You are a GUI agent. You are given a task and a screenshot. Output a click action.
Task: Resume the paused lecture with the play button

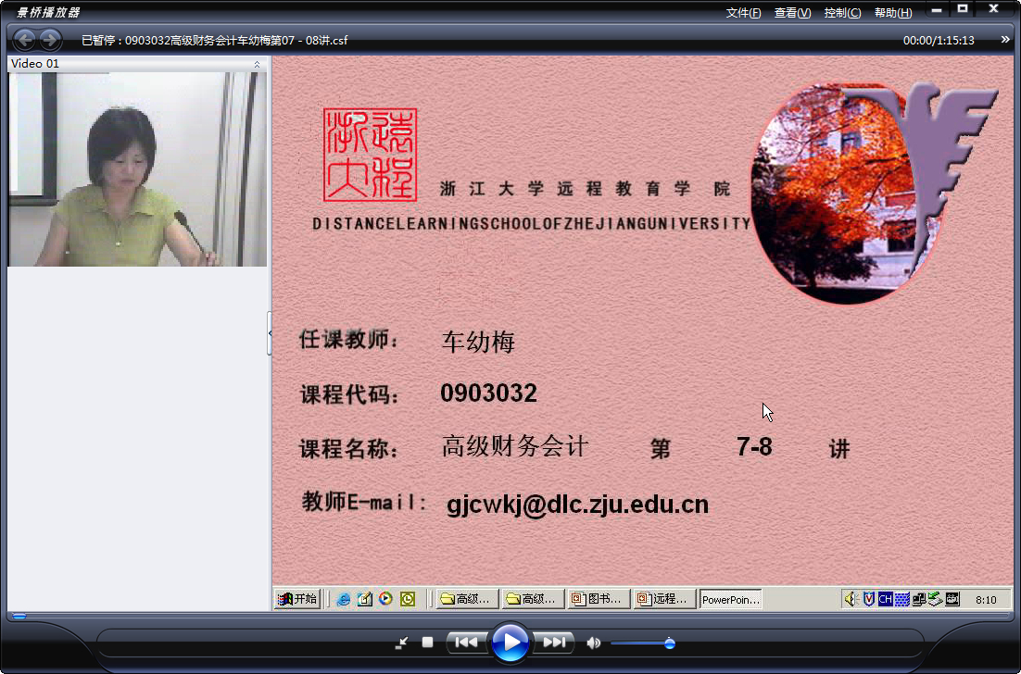[510, 643]
